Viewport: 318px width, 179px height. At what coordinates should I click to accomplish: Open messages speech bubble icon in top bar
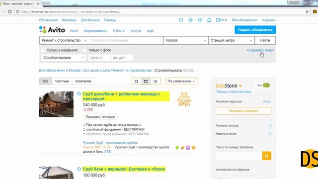pos(181,20)
